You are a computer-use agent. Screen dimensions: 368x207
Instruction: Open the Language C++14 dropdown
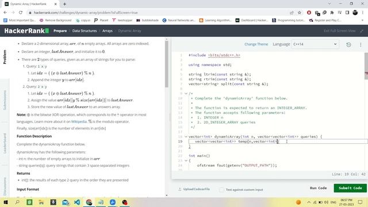pos(315,44)
